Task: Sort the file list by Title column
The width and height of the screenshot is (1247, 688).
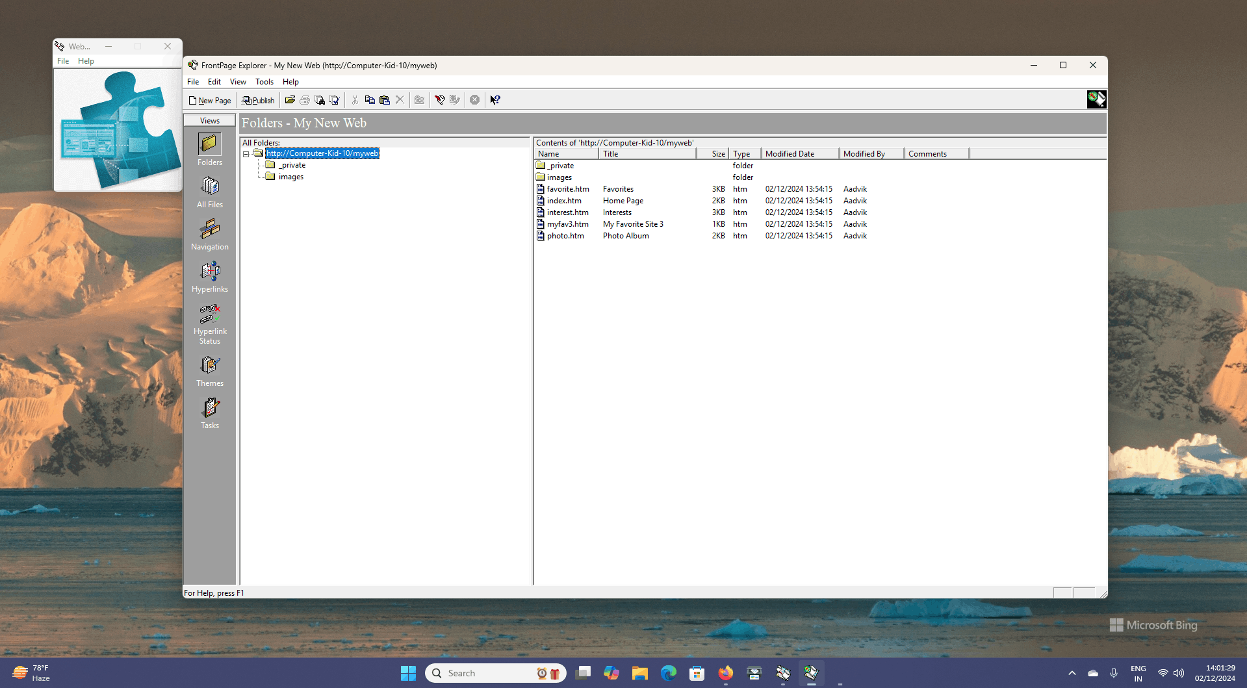Action: click(647, 154)
